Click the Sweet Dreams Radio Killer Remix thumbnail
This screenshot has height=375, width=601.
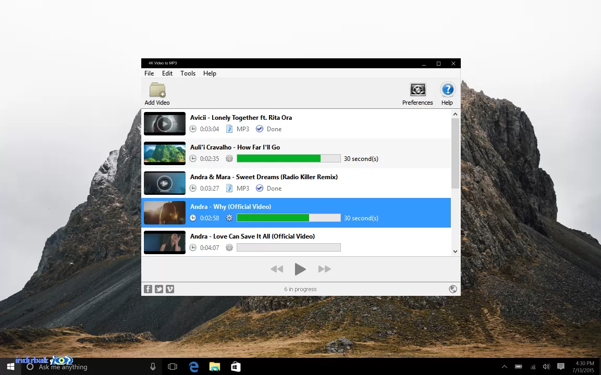(164, 183)
